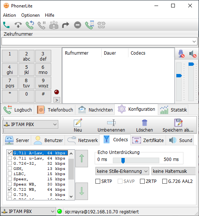
Task: Click the microphone volume slider handle
Action: point(179,75)
